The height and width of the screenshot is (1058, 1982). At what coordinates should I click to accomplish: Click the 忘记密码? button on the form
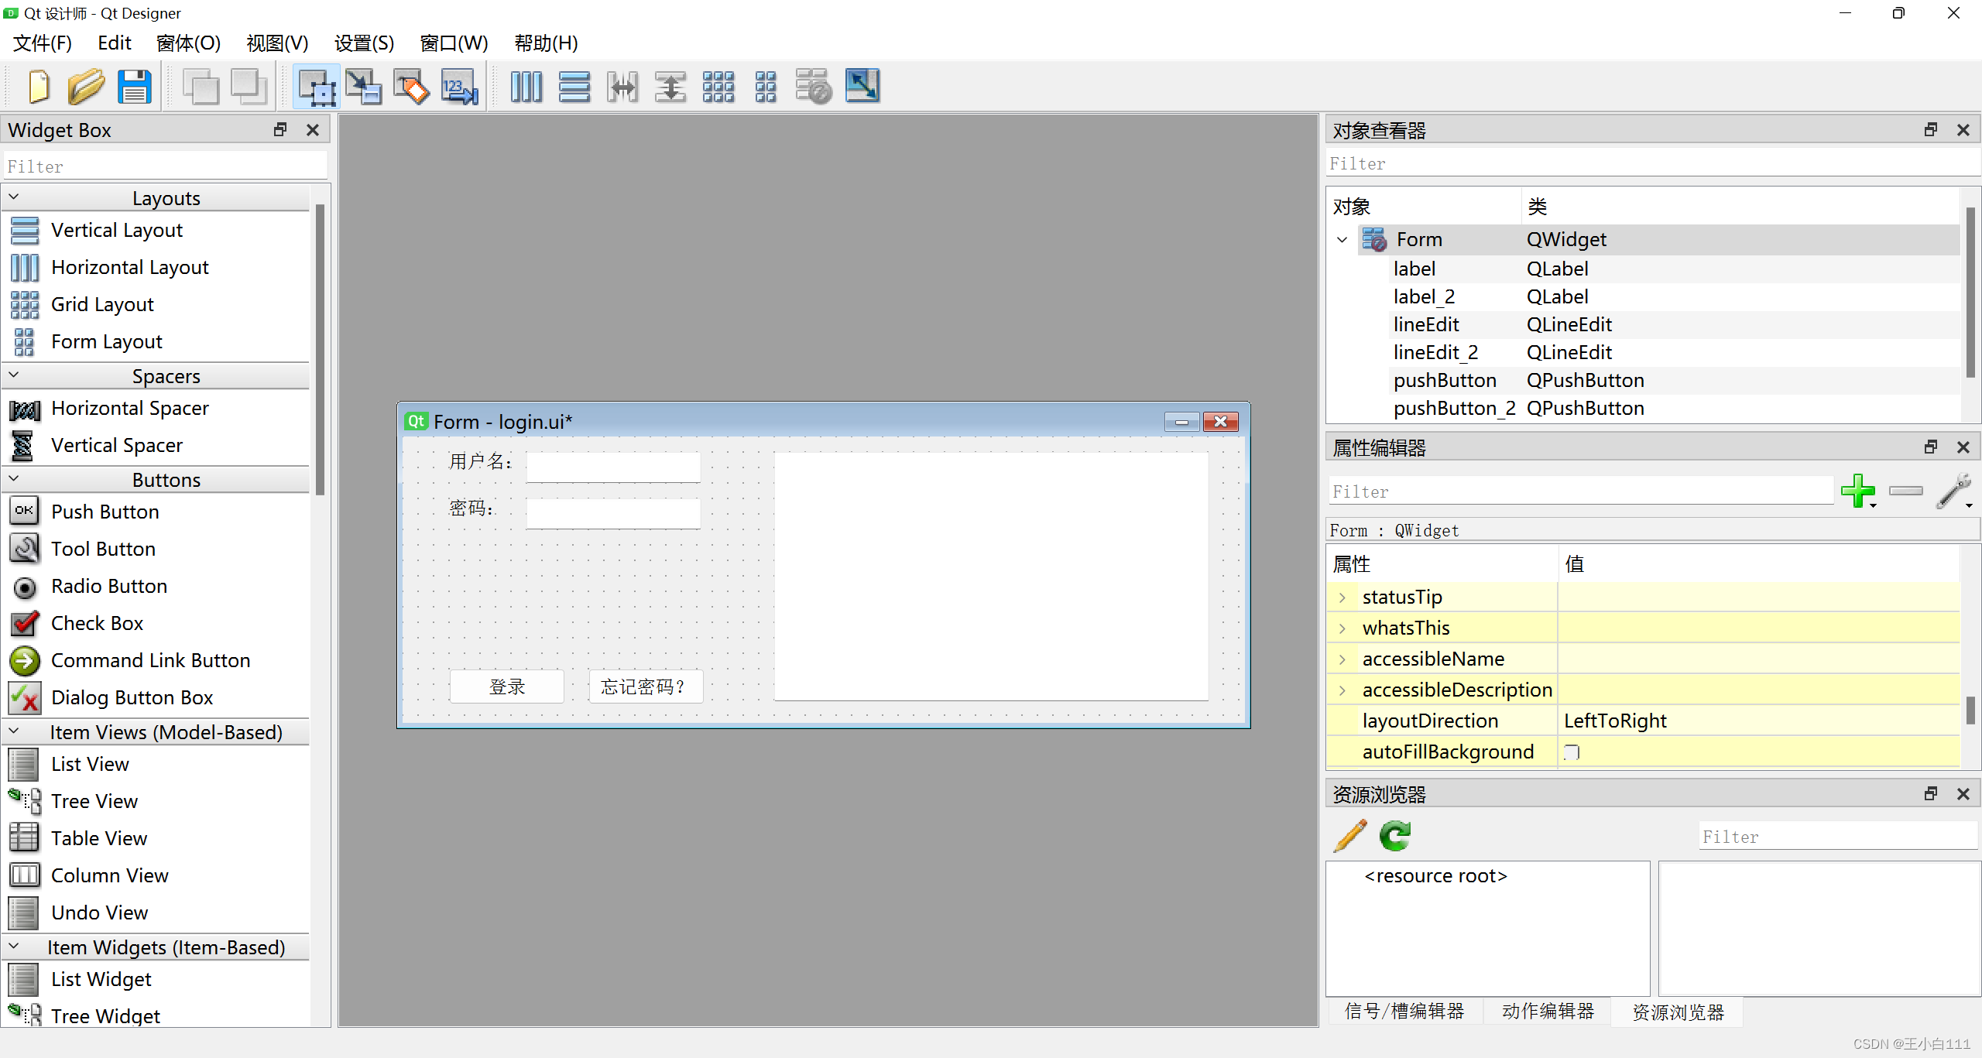tap(645, 687)
